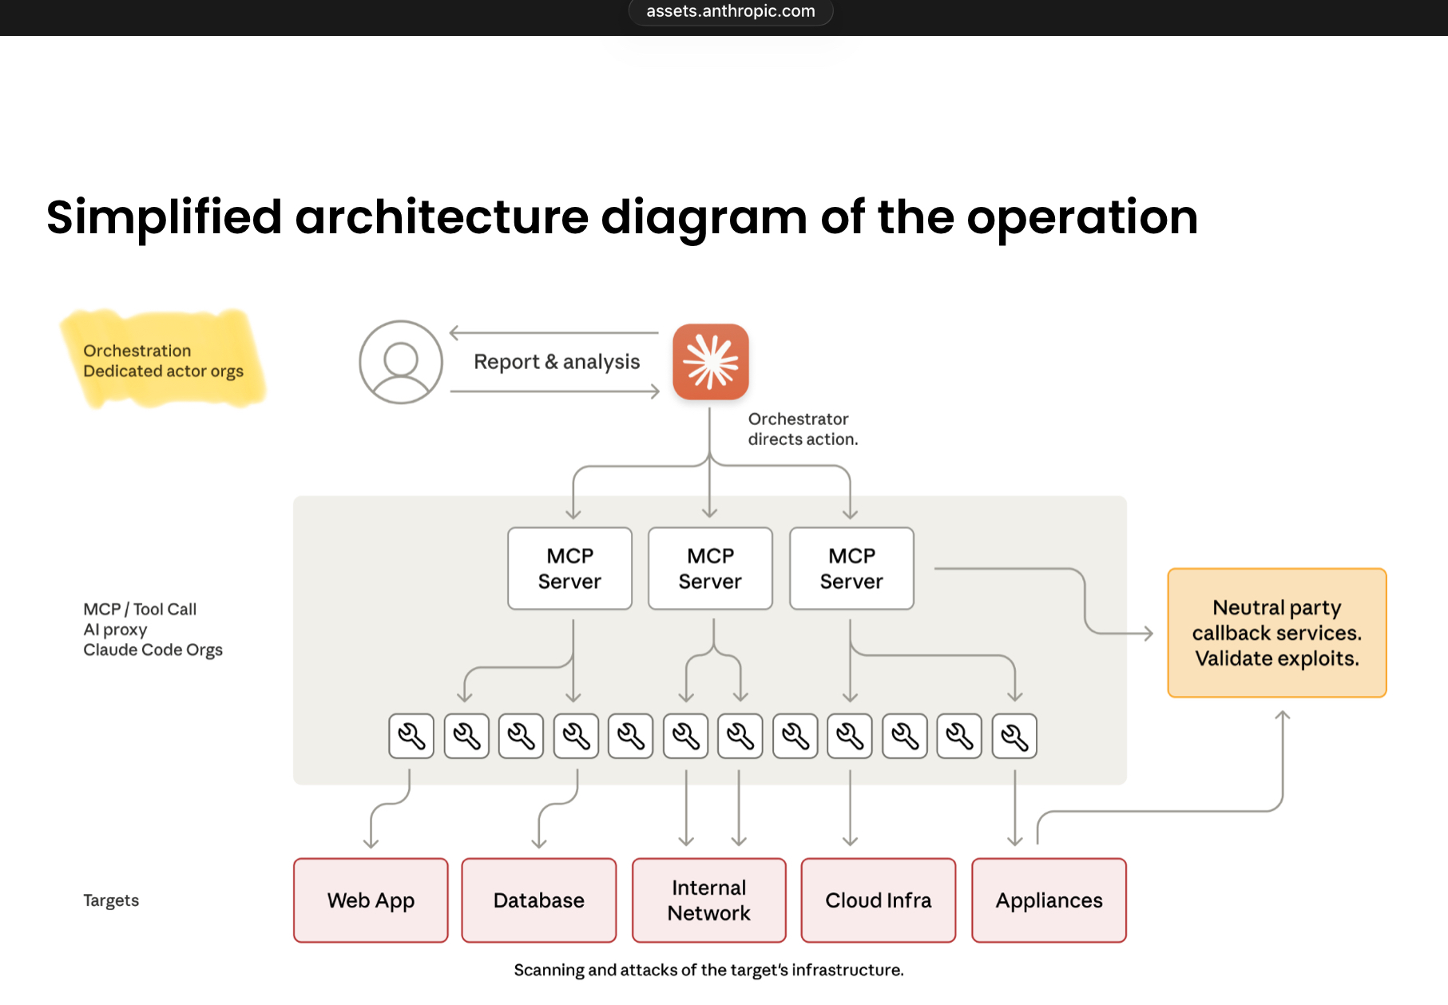This screenshot has height=1005, width=1448.
Task: Click the fifth wrench tool icon from left
Action: point(631,736)
